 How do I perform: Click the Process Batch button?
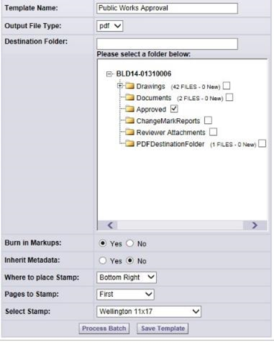(104, 328)
